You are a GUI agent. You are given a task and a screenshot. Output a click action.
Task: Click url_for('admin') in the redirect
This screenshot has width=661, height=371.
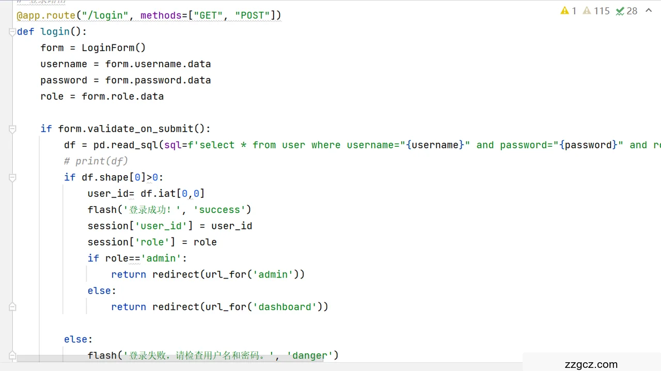click(x=251, y=274)
